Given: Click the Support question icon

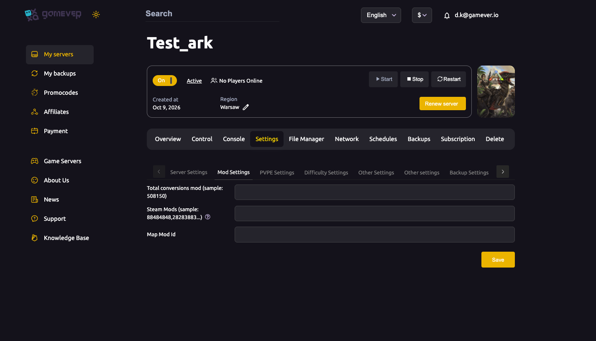Looking at the screenshot, I should [x=35, y=219].
